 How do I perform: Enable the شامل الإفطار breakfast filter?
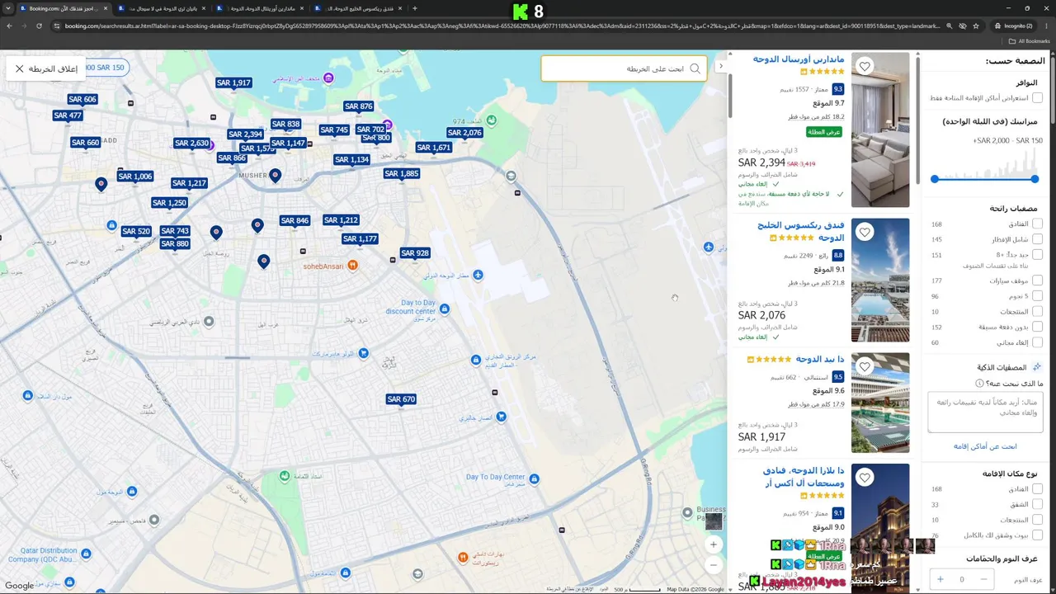pos(1037,239)
